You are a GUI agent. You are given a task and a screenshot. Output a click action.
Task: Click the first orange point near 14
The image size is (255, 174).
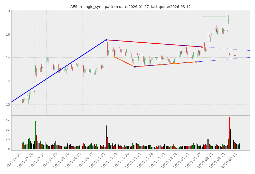click(115, 57)
